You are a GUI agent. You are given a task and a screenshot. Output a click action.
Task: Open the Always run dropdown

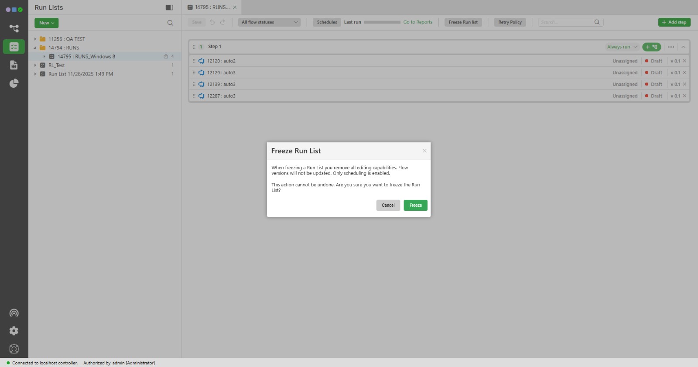[x=622, y=47]
